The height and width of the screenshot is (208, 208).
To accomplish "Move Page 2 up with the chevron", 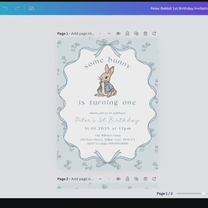I will (100, 179).
